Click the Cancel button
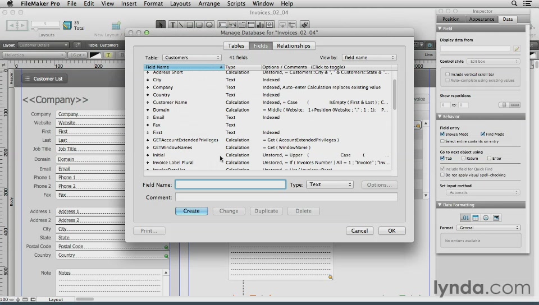The image size is (539, 305). point(359,231)
